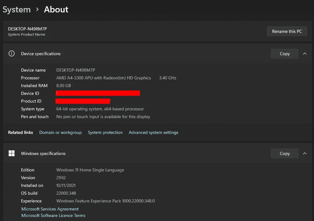314x221 pixels.
Task: Click the Installed RAM label
Action: coord(34,86)
